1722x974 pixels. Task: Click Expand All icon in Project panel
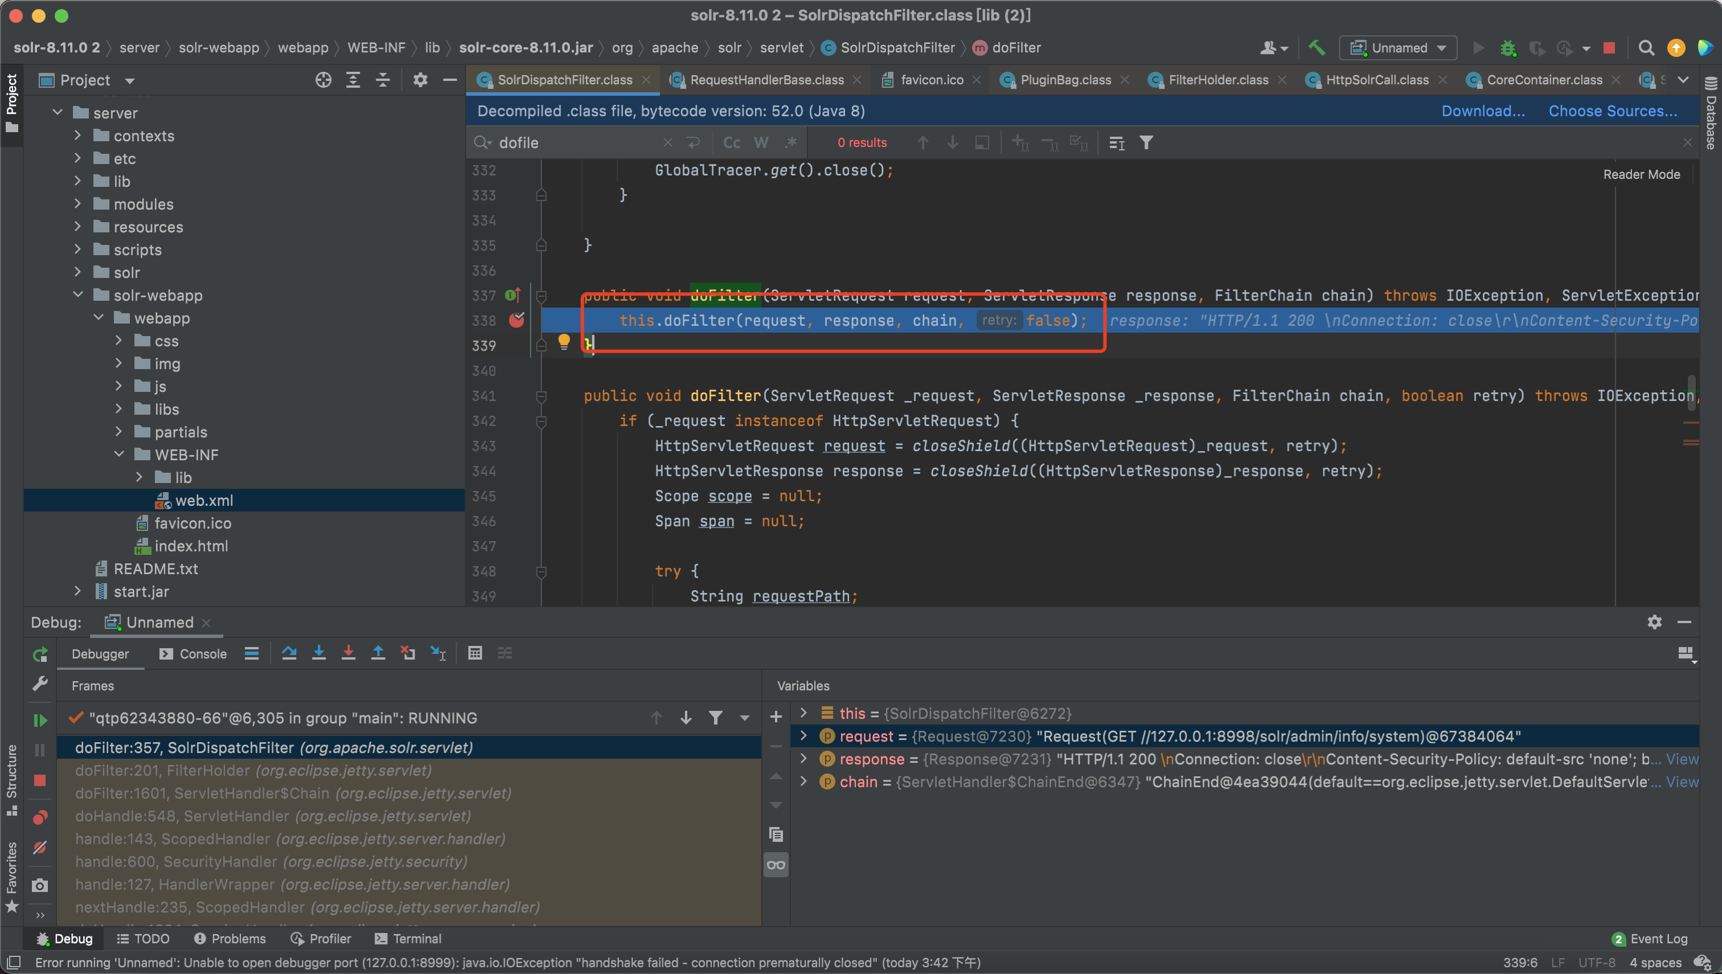pos(353,80)
